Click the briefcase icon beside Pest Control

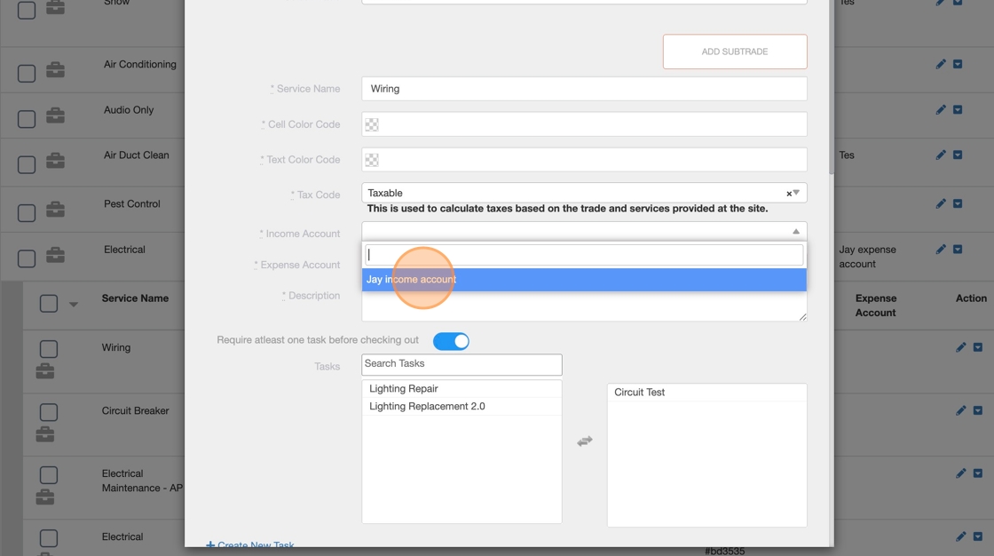tap(55, 209)
